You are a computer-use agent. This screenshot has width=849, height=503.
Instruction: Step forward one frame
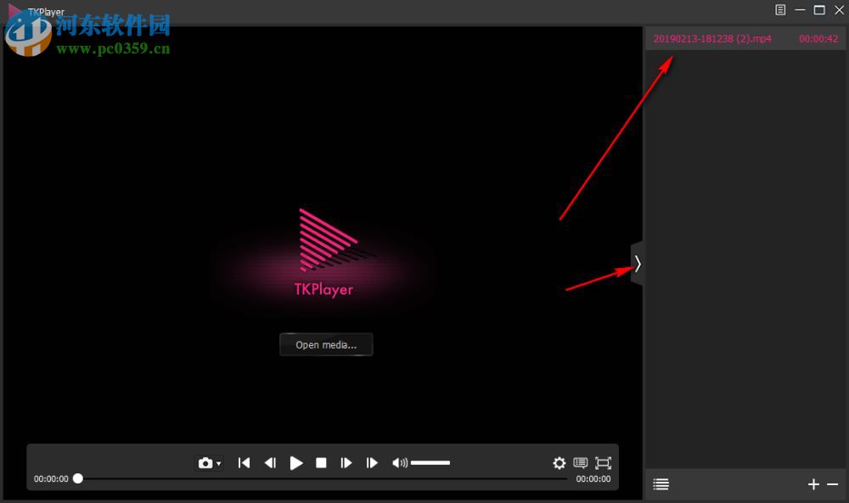(x=346, y=462)
